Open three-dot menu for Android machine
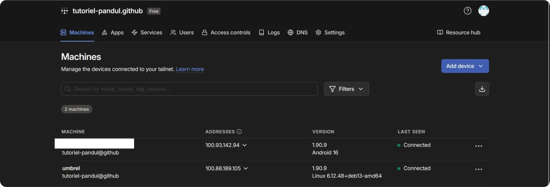Viewport: 550px width, 187px height. tap(478, 146)
